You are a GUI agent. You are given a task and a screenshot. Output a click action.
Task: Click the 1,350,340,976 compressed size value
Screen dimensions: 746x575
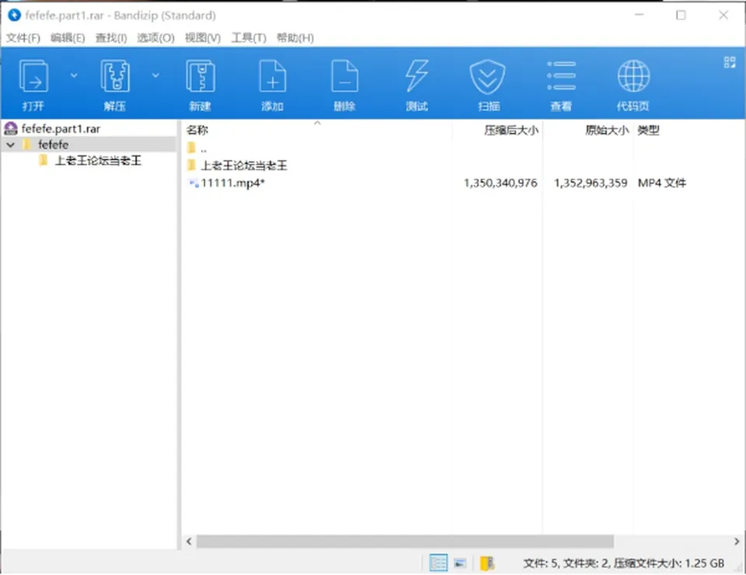pyautogui.click(x=500, y=183)
